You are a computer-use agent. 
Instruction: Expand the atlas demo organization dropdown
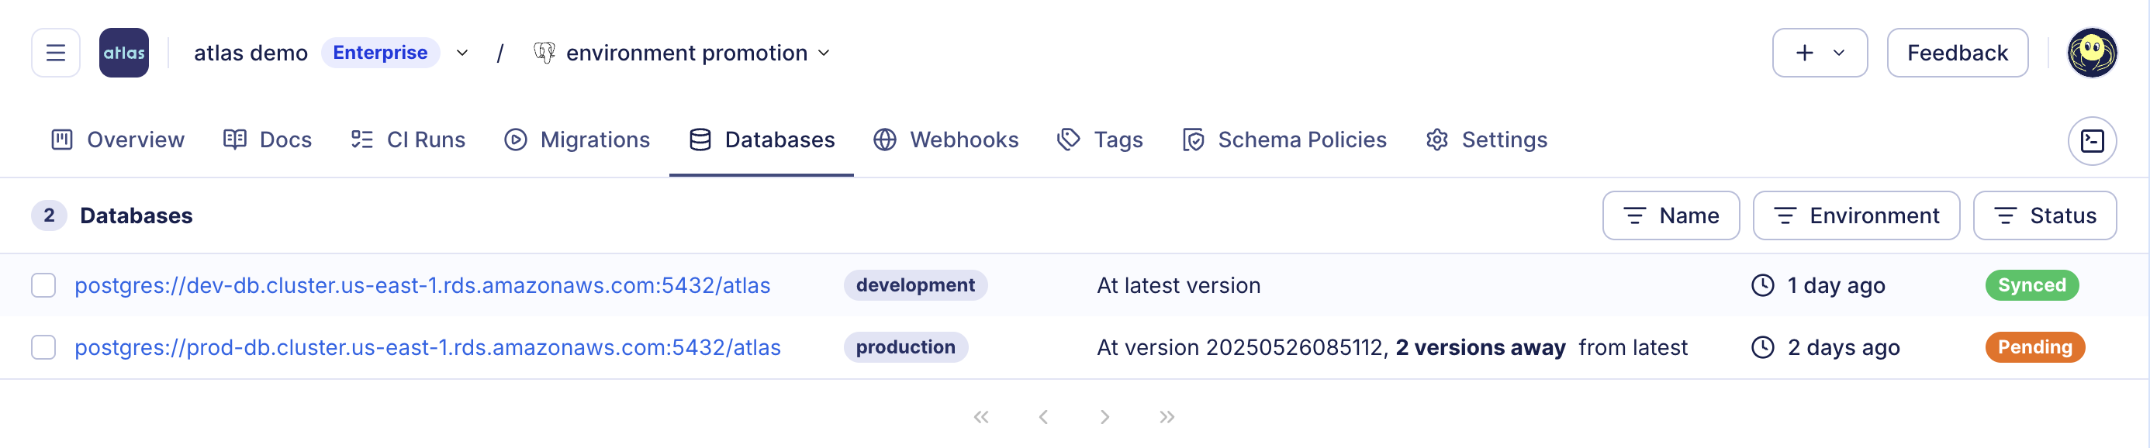click(x=461, y=53)
